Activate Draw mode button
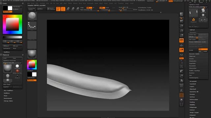This screenshot has width=211, height=118. pos(63,9)
